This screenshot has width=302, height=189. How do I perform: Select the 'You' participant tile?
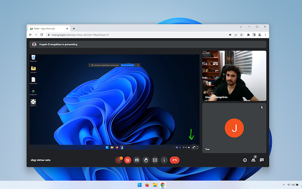tap(234, 128)
